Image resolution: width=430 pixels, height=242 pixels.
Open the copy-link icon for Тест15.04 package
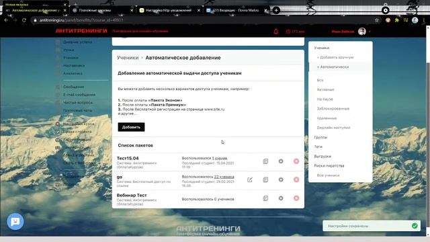point(265,161)
